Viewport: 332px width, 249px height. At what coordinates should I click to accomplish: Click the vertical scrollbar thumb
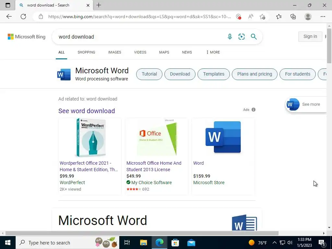tap(329, 46)
